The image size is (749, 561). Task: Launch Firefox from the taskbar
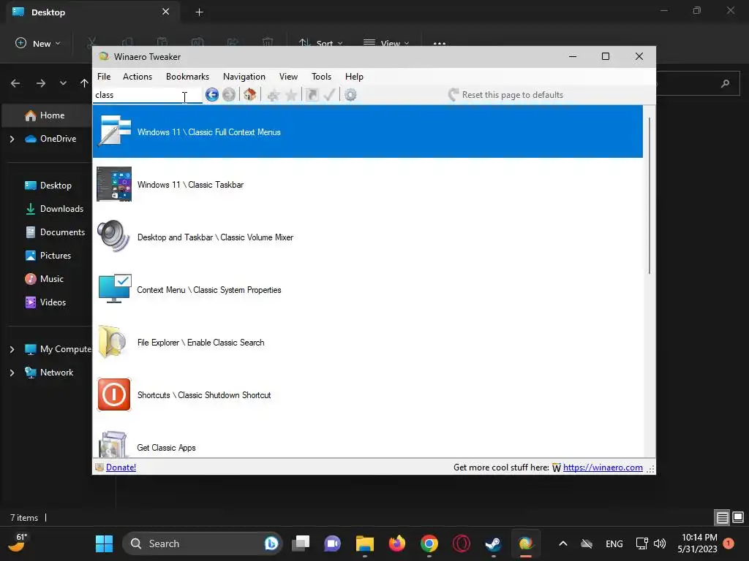397,543
